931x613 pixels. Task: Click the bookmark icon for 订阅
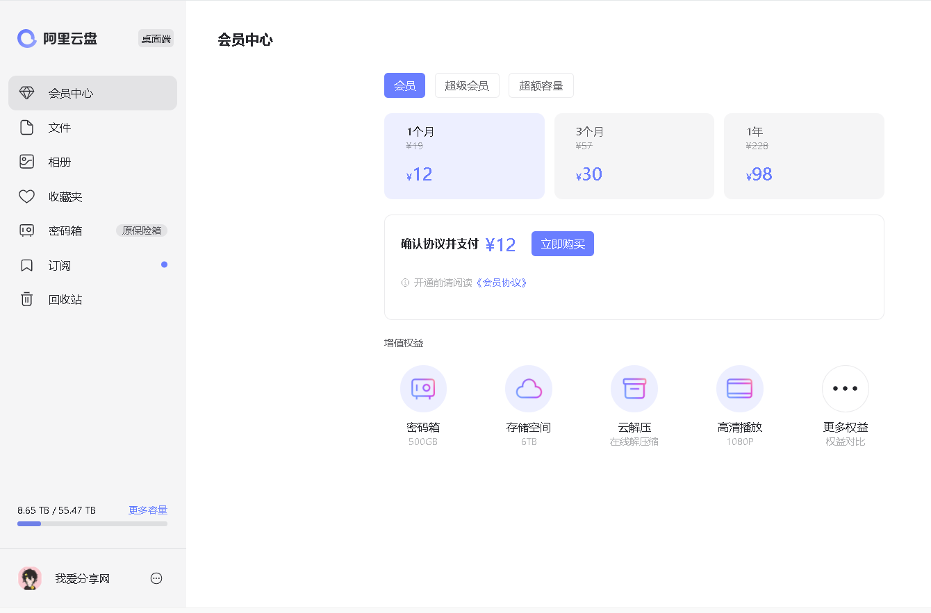pyautogui.click(x=26, y=265)
